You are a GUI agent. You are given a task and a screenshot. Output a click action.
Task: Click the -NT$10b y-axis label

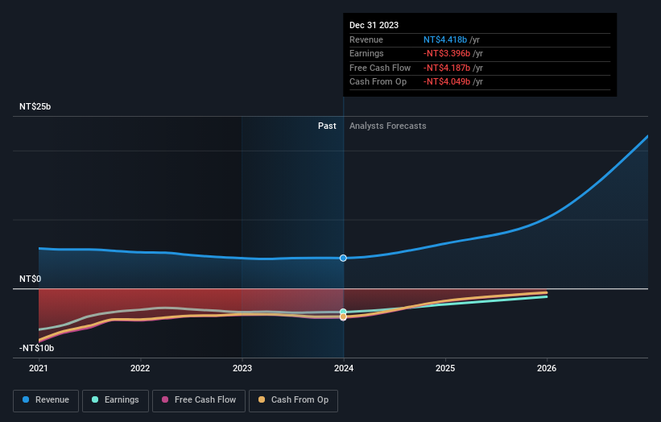(37, 348)
